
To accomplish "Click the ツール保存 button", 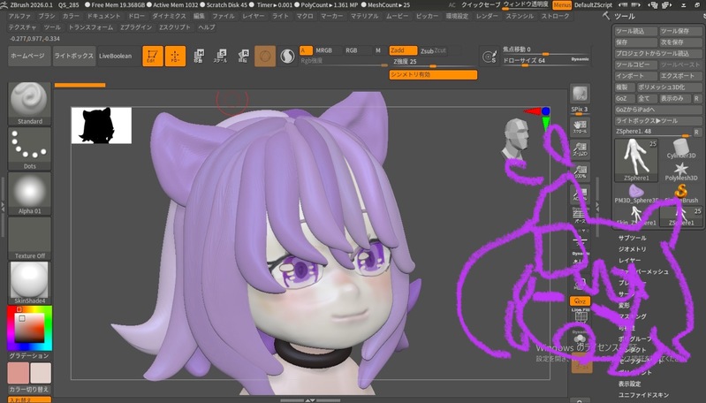I will [x=680, y=31].
